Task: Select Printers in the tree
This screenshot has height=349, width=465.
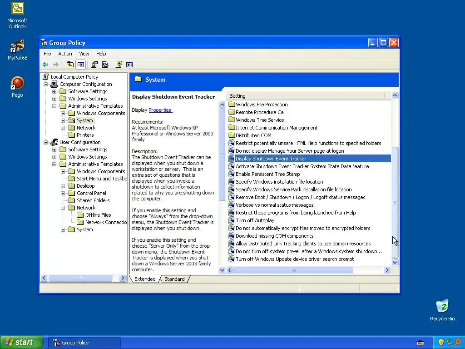Action: click(x=85, y=135)
